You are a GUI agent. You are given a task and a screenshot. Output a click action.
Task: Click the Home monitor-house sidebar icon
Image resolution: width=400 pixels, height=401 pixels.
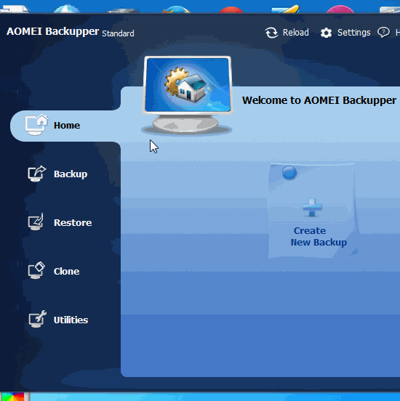[36, 125]
